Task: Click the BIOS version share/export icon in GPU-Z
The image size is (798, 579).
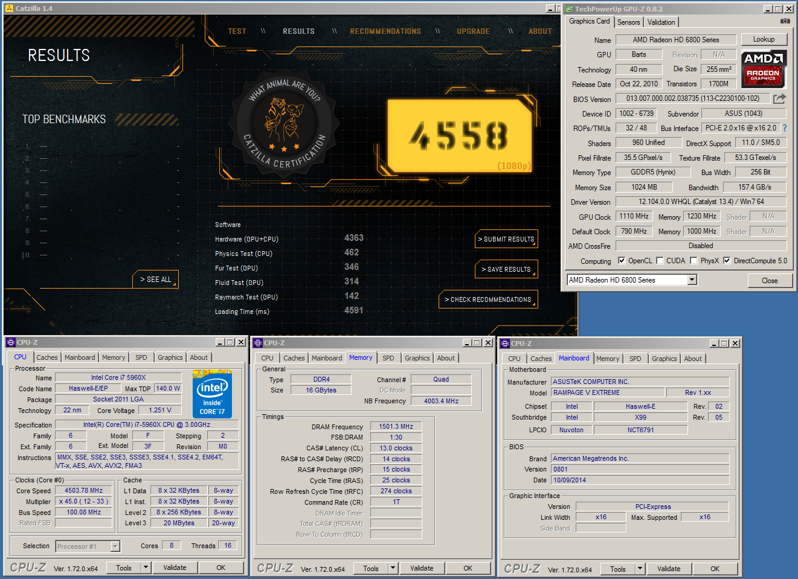Action: coord(780,98)
